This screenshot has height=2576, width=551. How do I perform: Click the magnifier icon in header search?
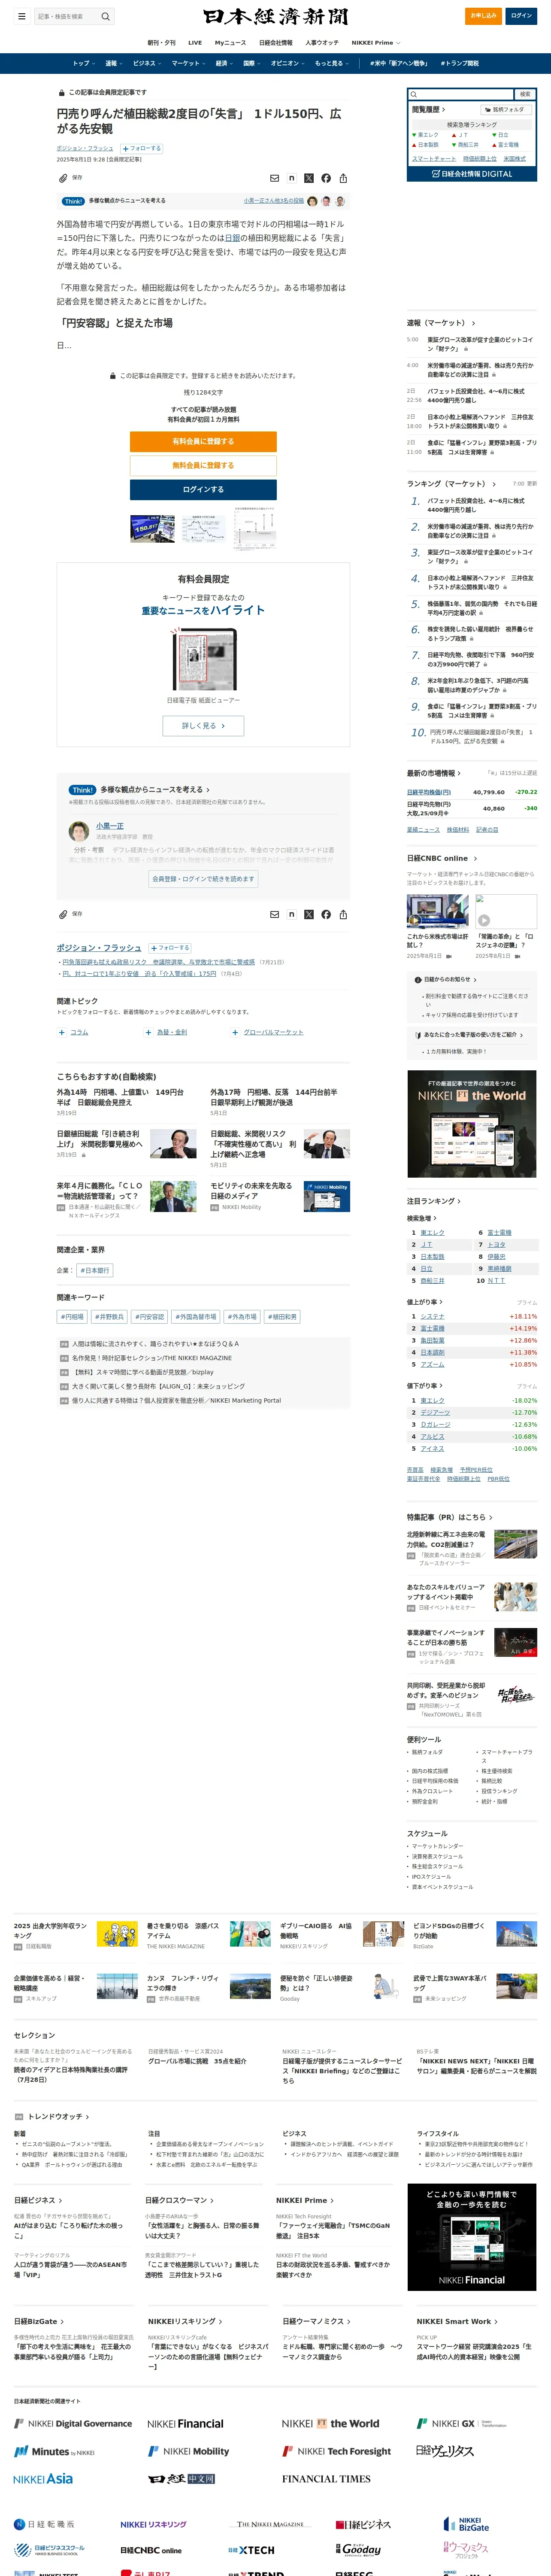105,16
